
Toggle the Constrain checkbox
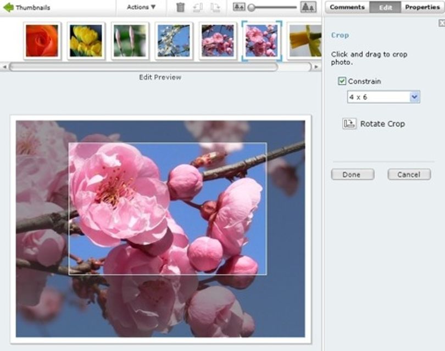[342, 81]
